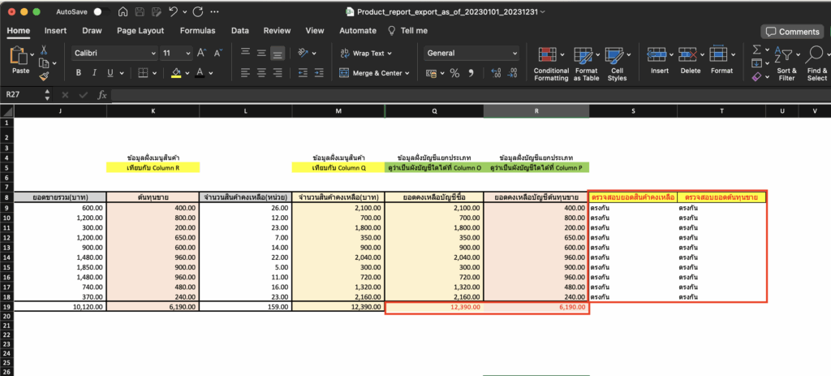Click the Increase Font Size icon
The width and height of the screenshot is (831, 376).
click(202, 53)
